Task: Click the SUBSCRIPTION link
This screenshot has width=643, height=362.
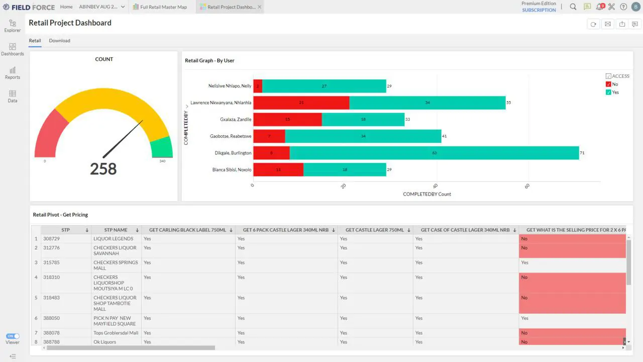Action: (x=539, y=10)
